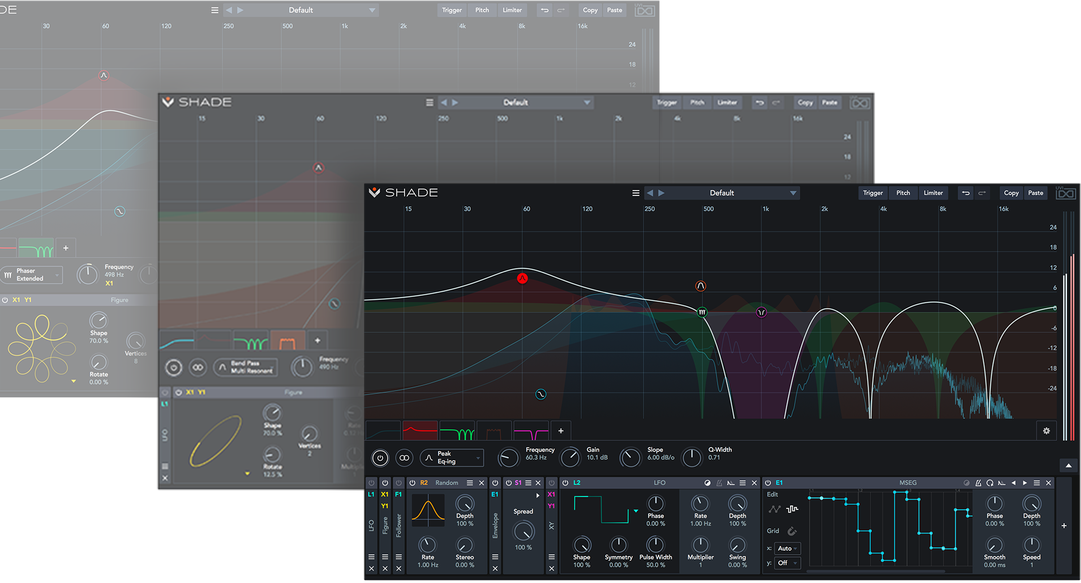Select the orange band pass filter node
This screenshot has height=583, width=1081.
pos(701,286)
